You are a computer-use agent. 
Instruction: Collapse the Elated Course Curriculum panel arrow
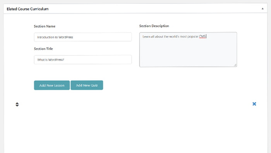click(x=262, y=9)
